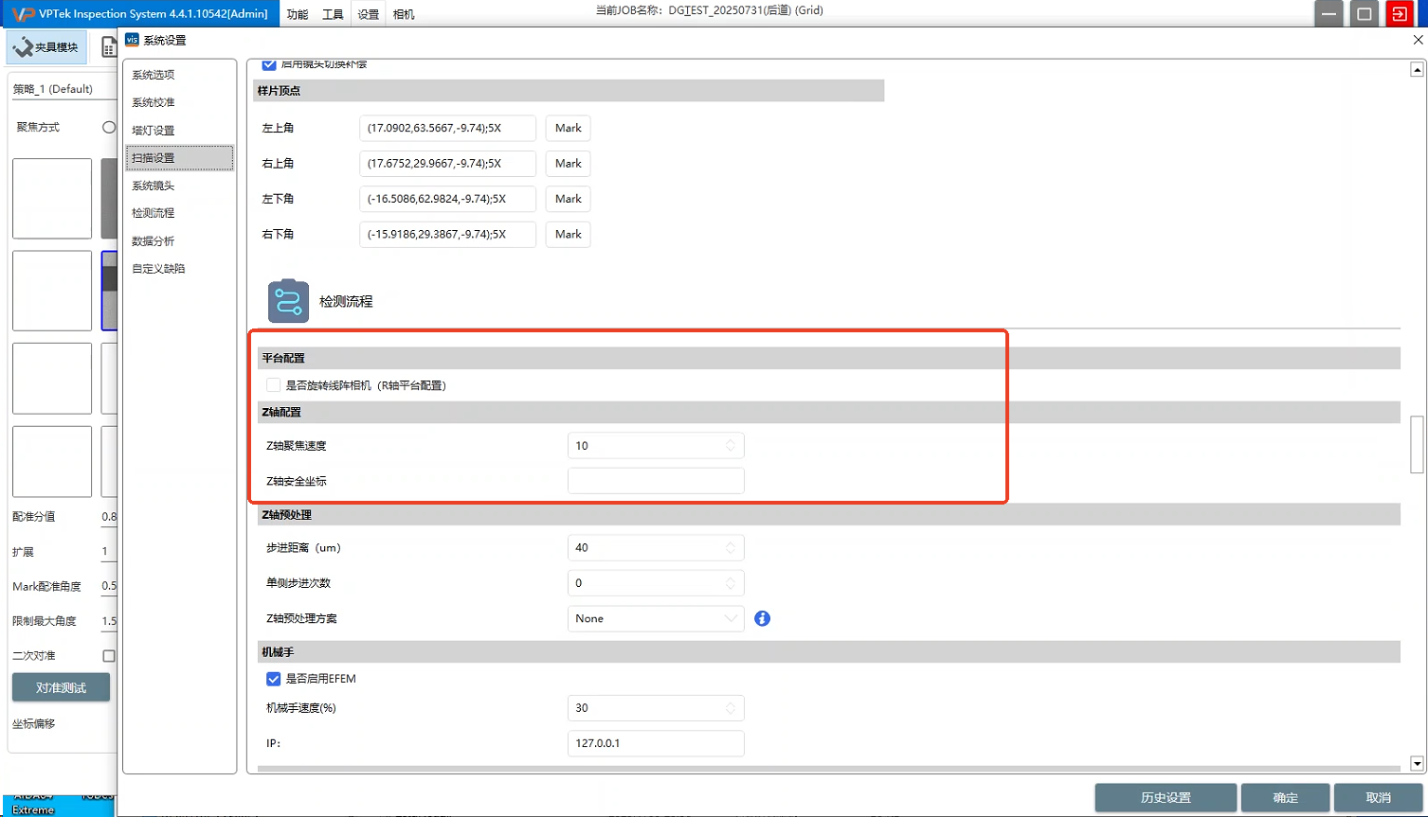
Task: Uncheck the 是否启用EFEM checkbox
Action: pos(274,679)
